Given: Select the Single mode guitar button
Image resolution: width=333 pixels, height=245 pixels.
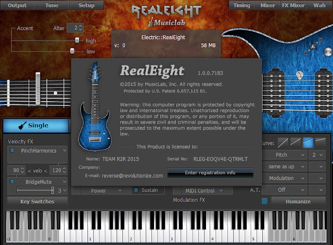Looking at the screenshot, I should coord(36,126).
